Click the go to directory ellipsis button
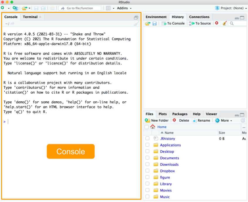The width and height of the screenshot is (248, 202). 244,127
